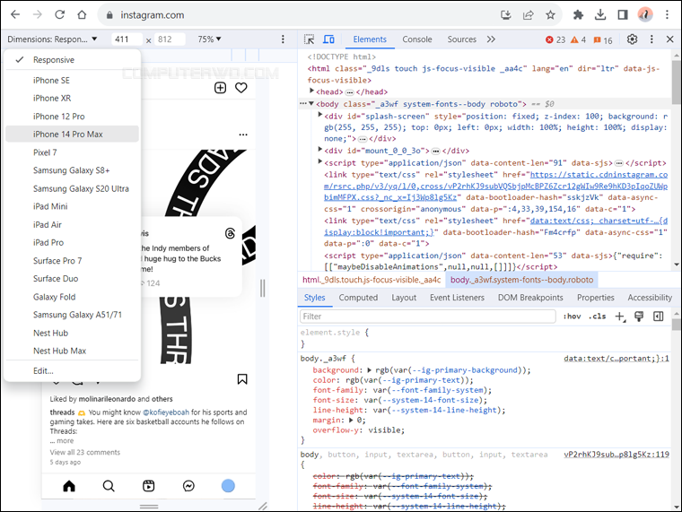682x512 pixels.
Task: Open Instagram Messenger icon
Action: point(188,486)
